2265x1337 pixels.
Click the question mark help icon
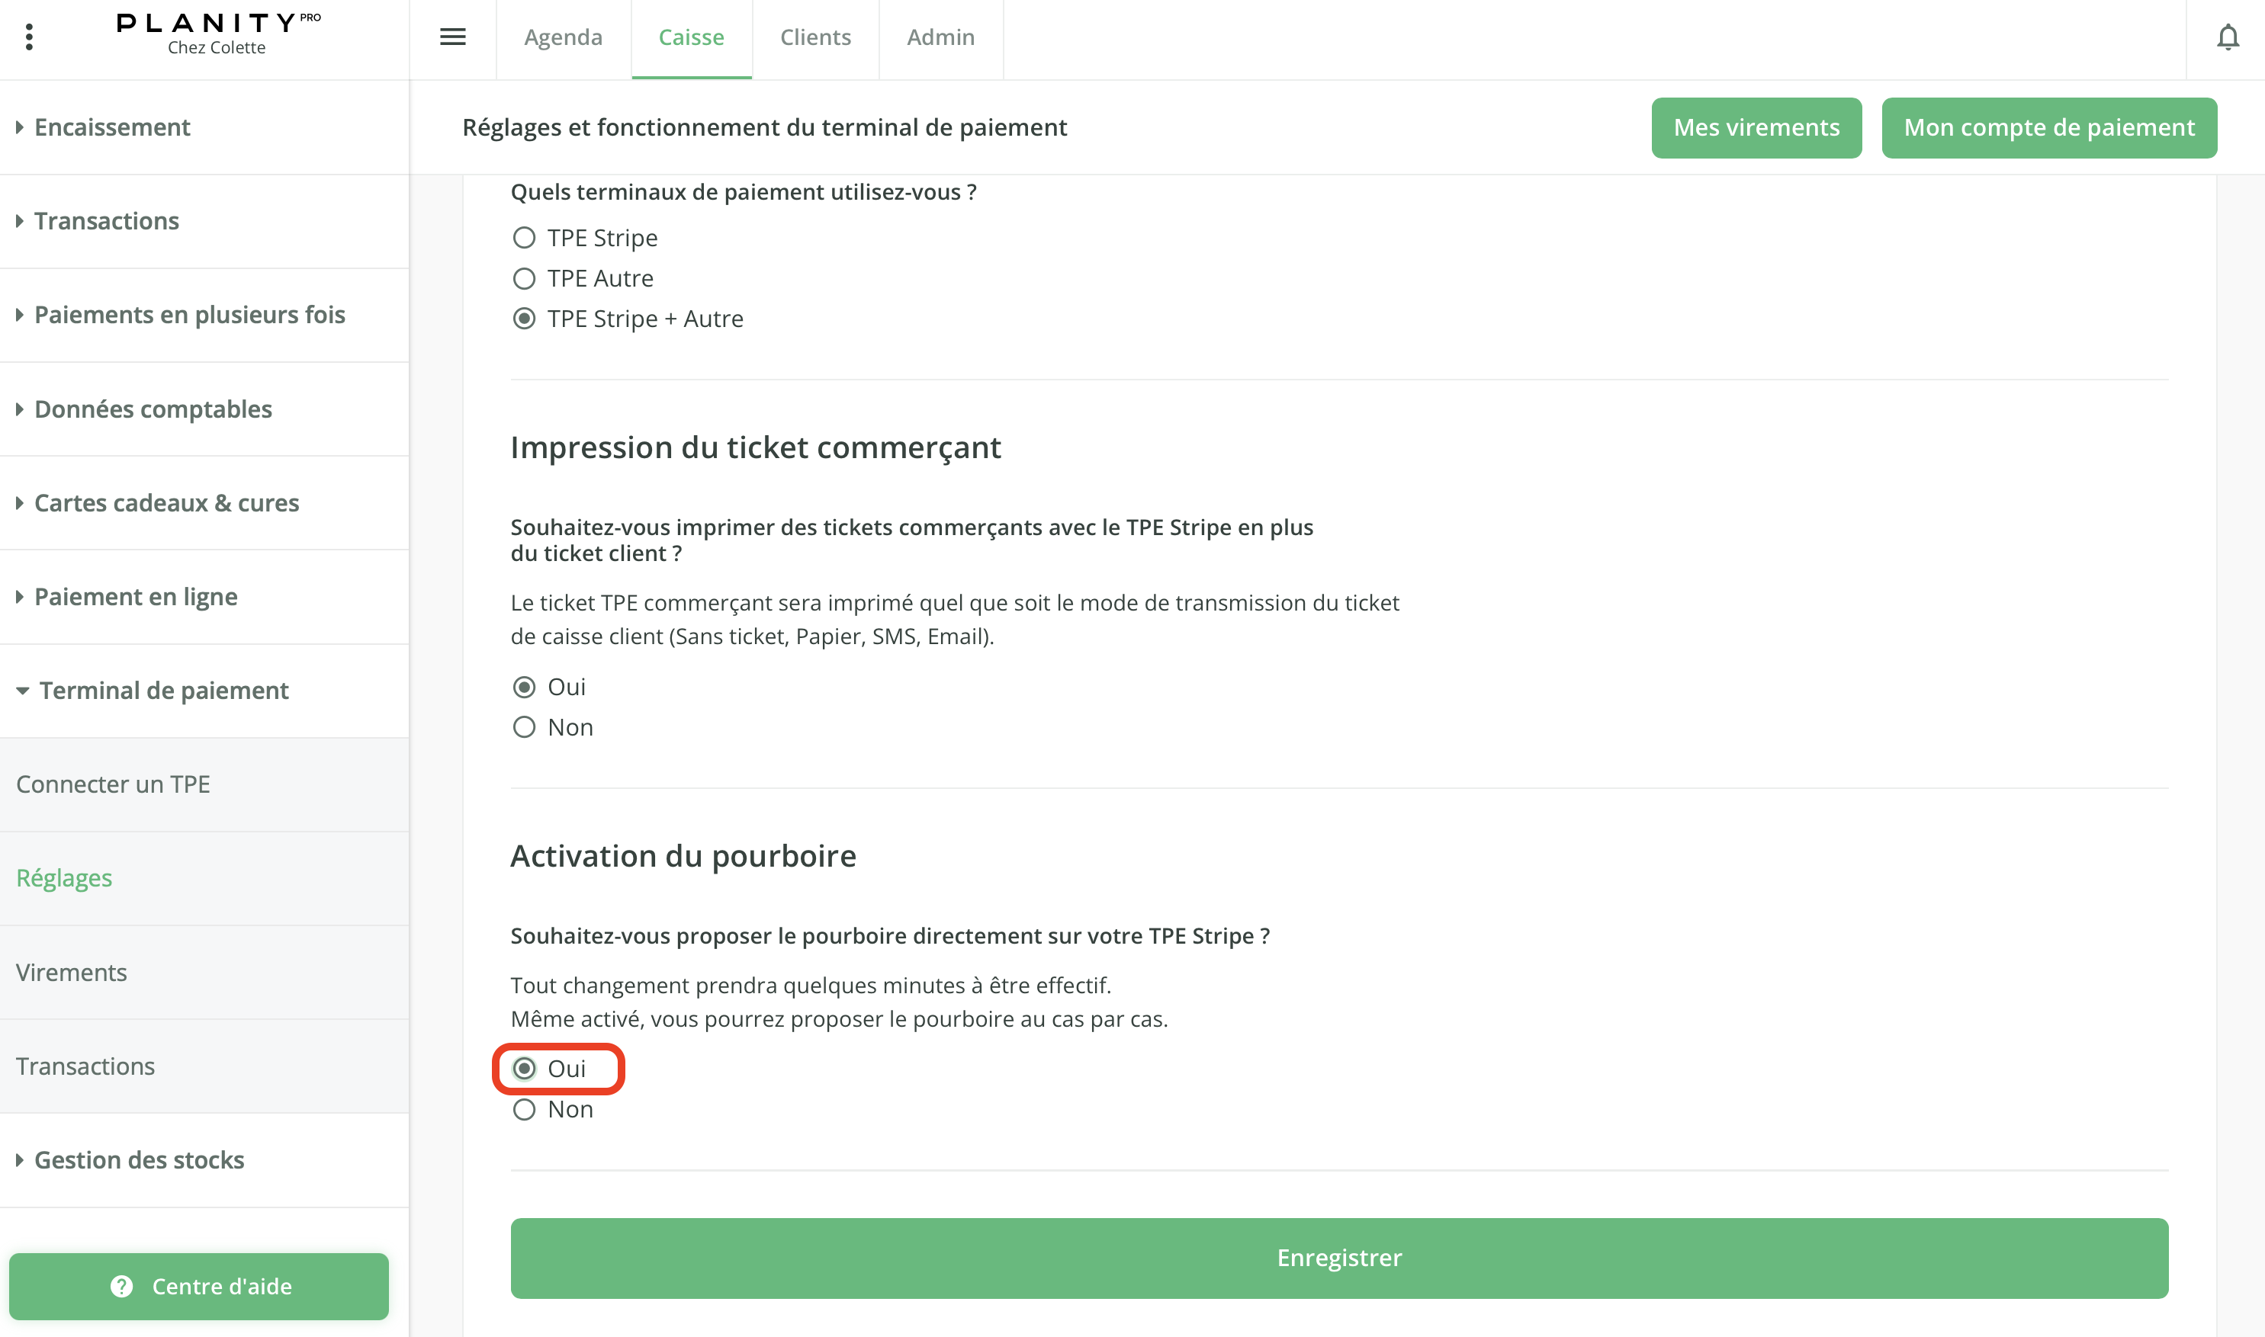point(122,1286)
